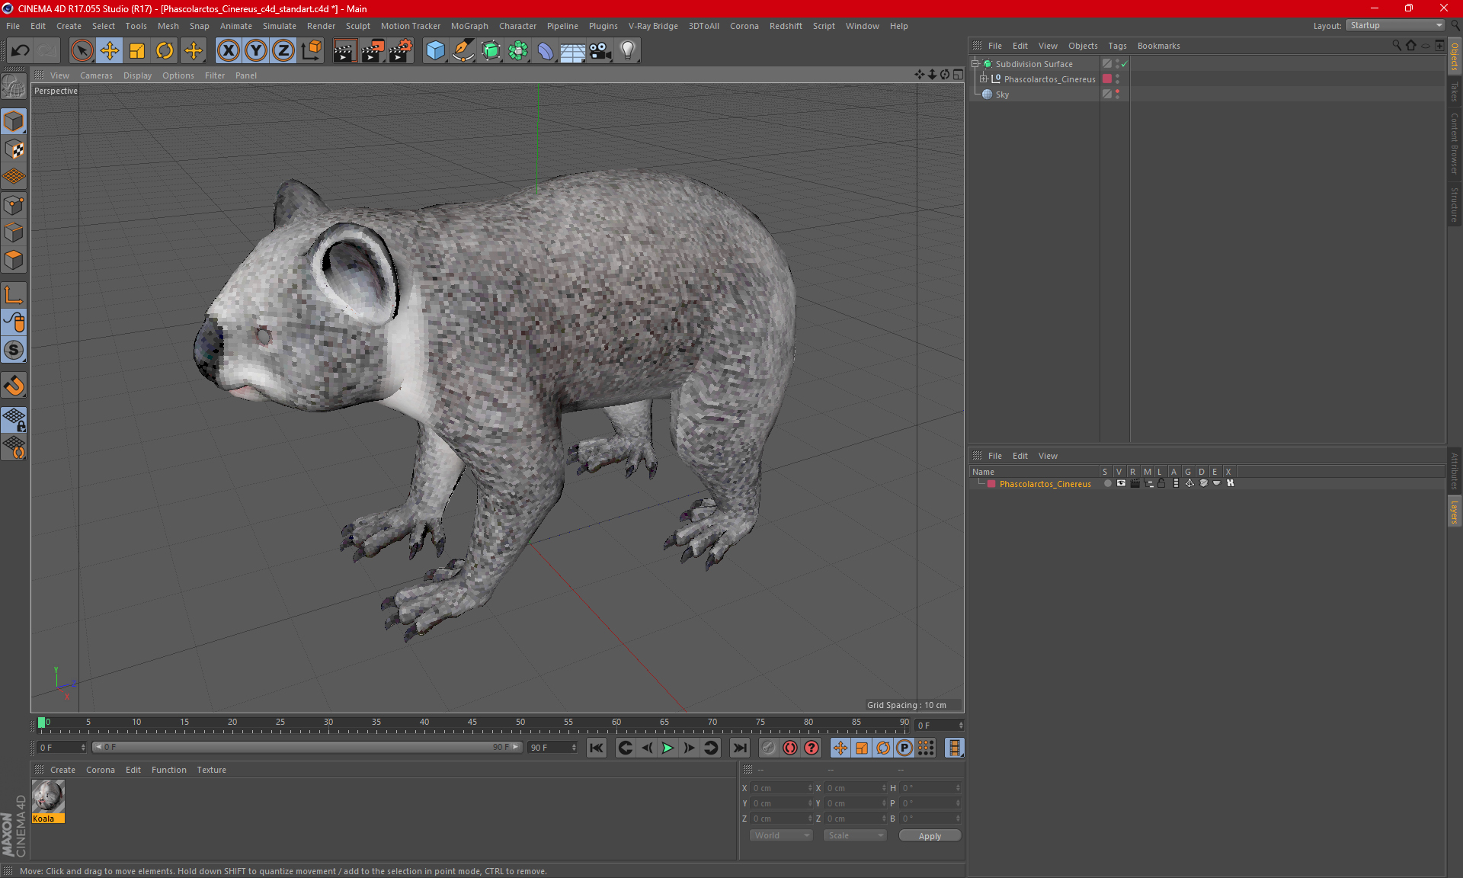The image size is (1463, 878).
Task: Open the Cameras viewport menu
Action: point(96,75)
